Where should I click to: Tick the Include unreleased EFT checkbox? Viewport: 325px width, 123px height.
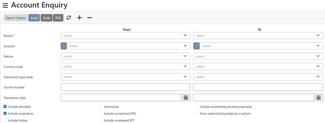pos(101,120)
